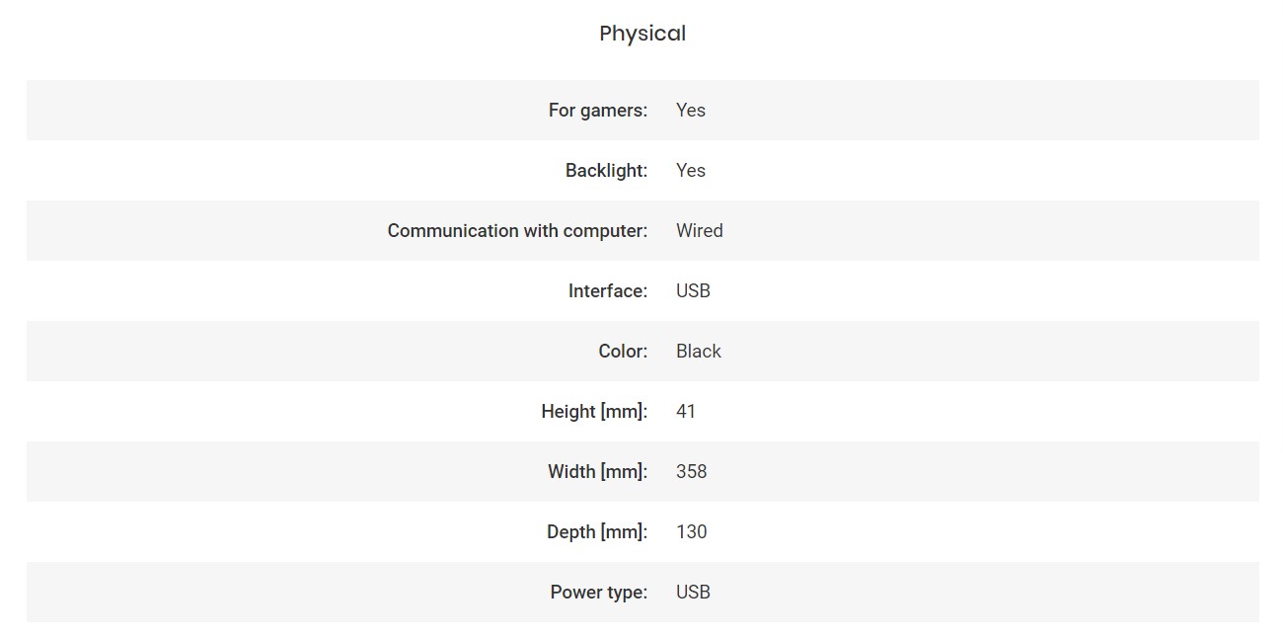The width and height of the screenshot is (1283, 639).
Task: Select the Backlight row's Yes value
Action: [x=691, y=171]
